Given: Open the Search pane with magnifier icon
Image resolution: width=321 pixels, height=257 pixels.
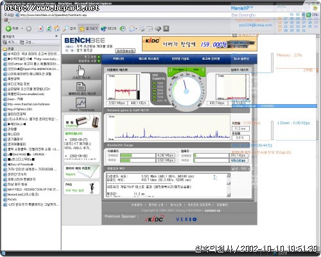Looking at the screenshot, I should [x=69, y=28].
